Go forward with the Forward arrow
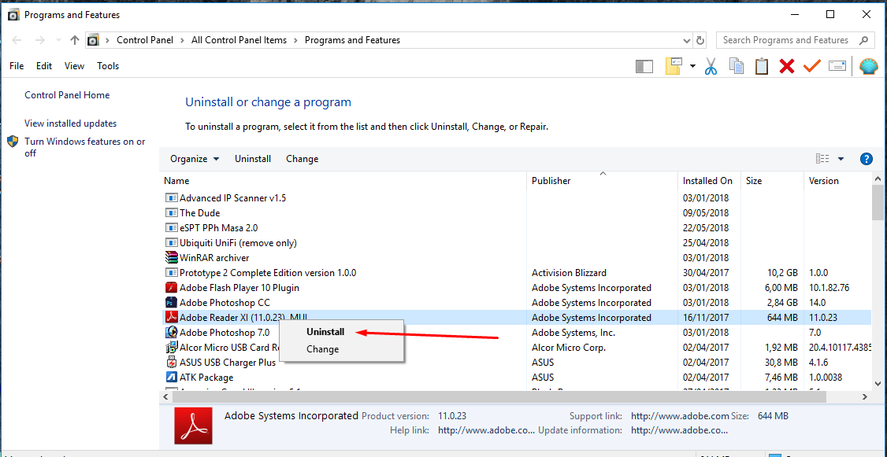Viewport: 887px width, 457px height. pos(39,40)
